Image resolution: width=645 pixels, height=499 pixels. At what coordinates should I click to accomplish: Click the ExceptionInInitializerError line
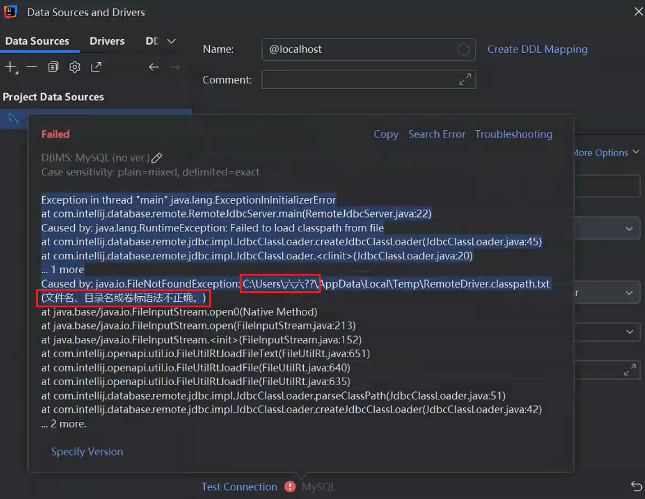coord(189,200)
